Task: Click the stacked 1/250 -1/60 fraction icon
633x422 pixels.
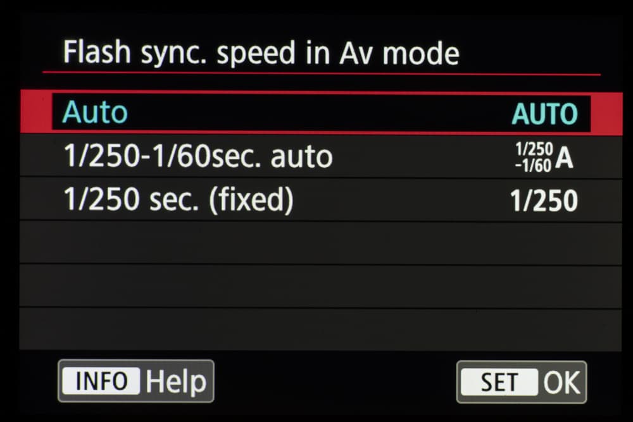Action: (533, 157)
